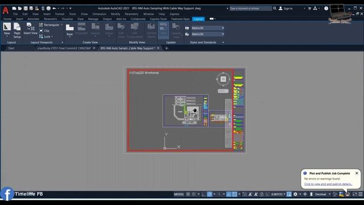Click the Projected view tool
Screen dimensions: 364x205
coord(81,29)
